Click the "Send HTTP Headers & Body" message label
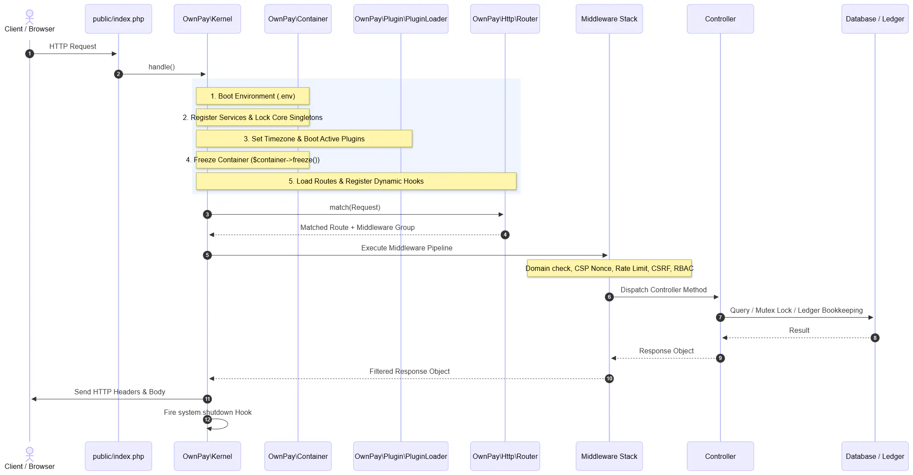This screenshot has height=475, width=913. (x=120, y=392)
